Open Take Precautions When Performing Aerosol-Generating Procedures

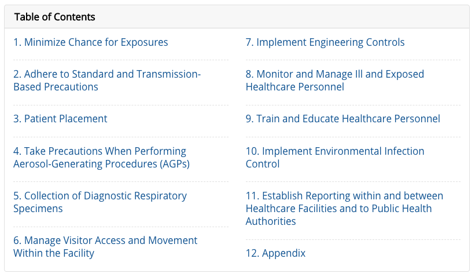[x=100, y=151]
